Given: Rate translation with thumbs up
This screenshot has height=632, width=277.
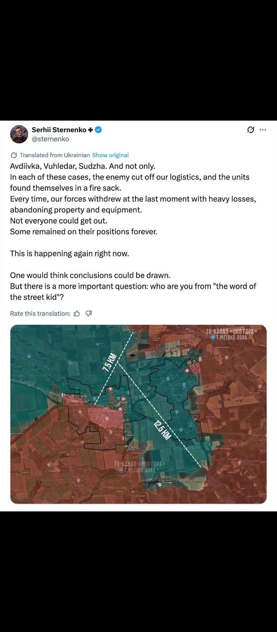Looking at the screenshot, I should pos(77,314).
